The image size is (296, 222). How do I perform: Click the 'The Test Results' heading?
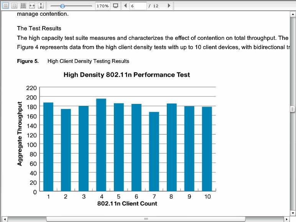39,28
